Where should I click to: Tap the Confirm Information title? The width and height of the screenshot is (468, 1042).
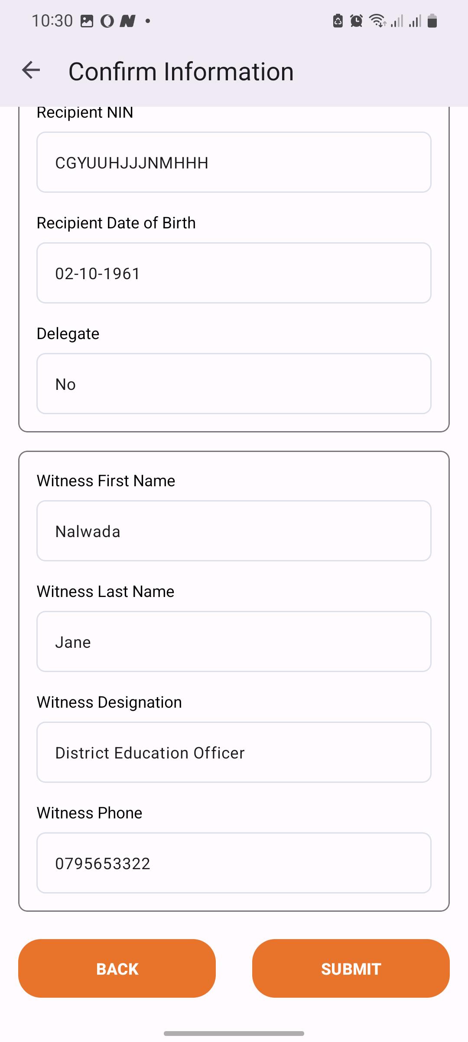(x=181, y=71)
